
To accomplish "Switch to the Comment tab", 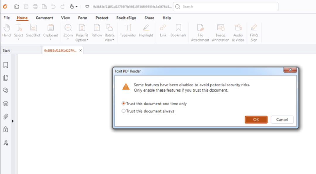I will tap(44, 18).
